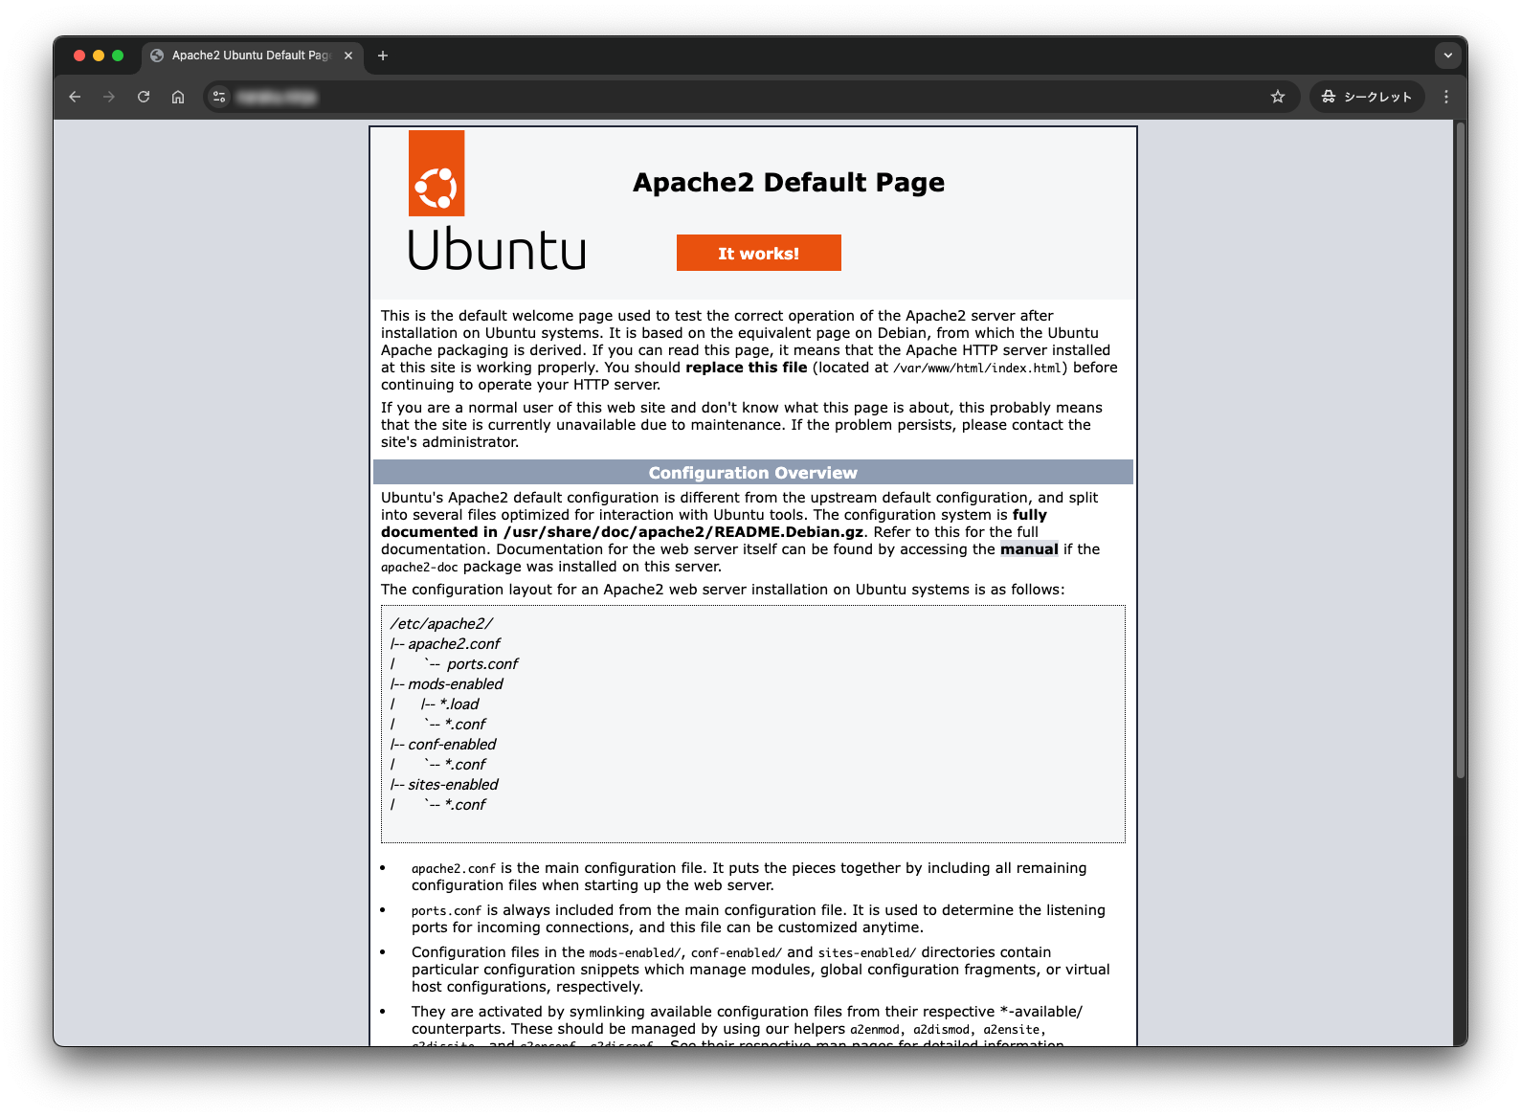Click the yellow minimize window button
Image resolution: width=1521 pixels, height=1117 pixels.
99,56
